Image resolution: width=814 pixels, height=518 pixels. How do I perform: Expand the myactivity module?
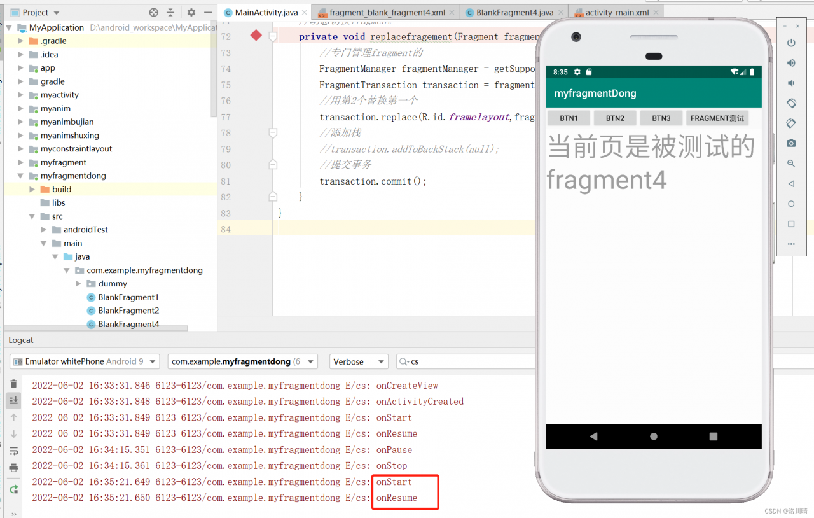[20, 95]
